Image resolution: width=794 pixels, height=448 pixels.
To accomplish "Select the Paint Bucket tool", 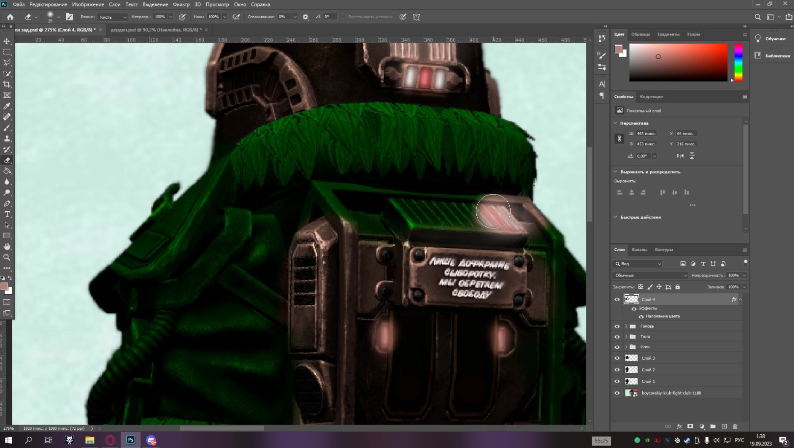I will click(x=7, y=171).
